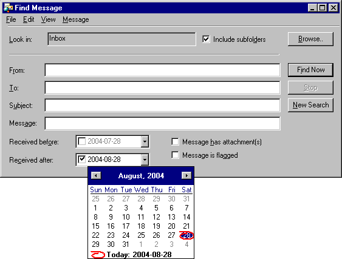
Task: Open the File menu
Action: [11, 19]
